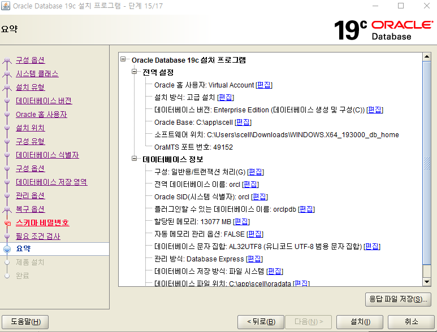Maximize the installer window
The width and height of the screenshot is (437, 332).
[x=401, y=6]
